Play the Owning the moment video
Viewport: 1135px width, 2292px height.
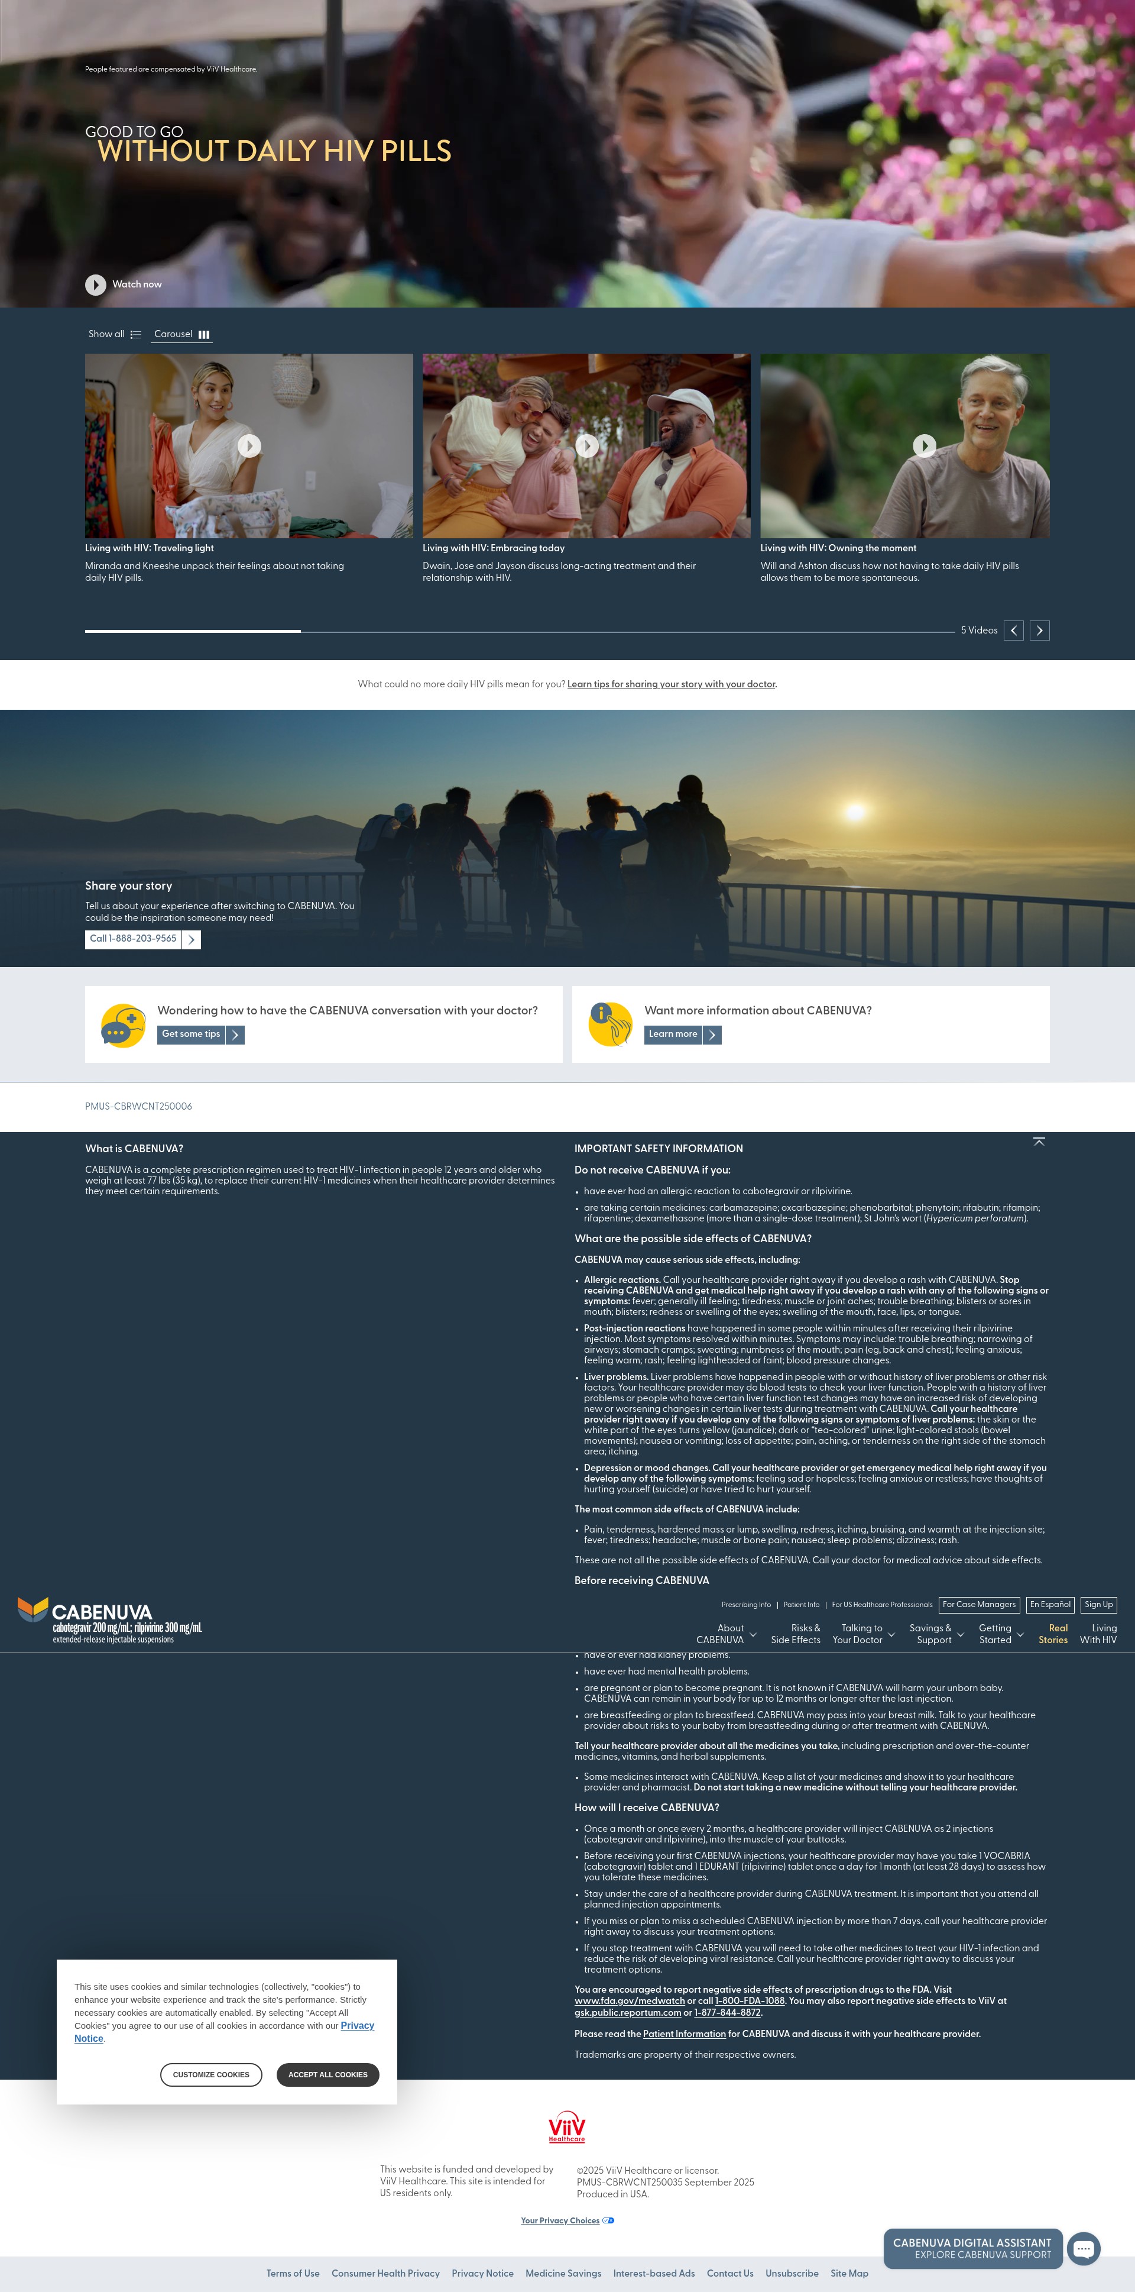(x=925, y=446)
